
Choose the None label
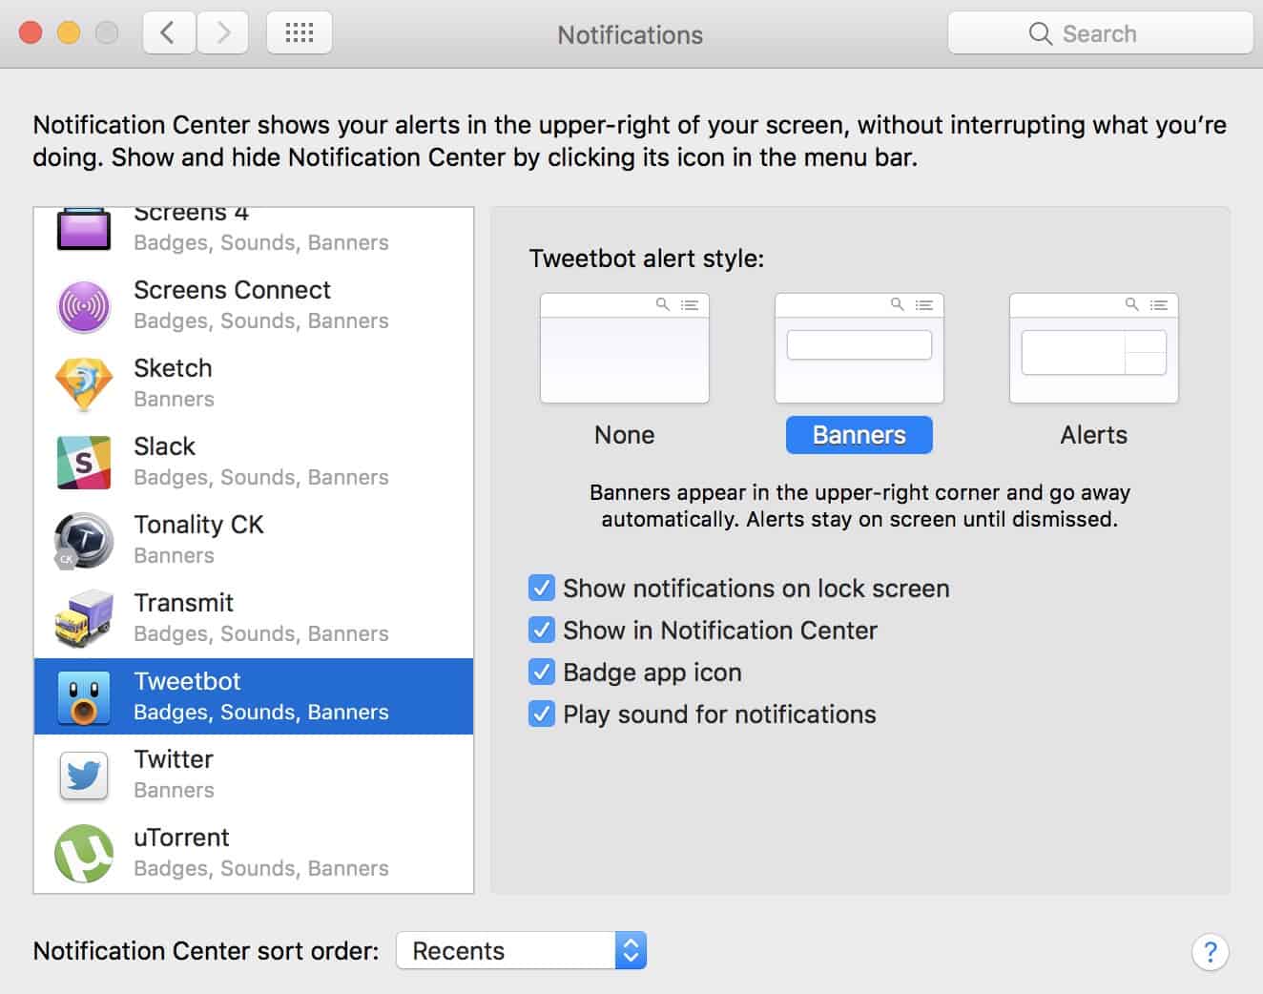point(625,435)
